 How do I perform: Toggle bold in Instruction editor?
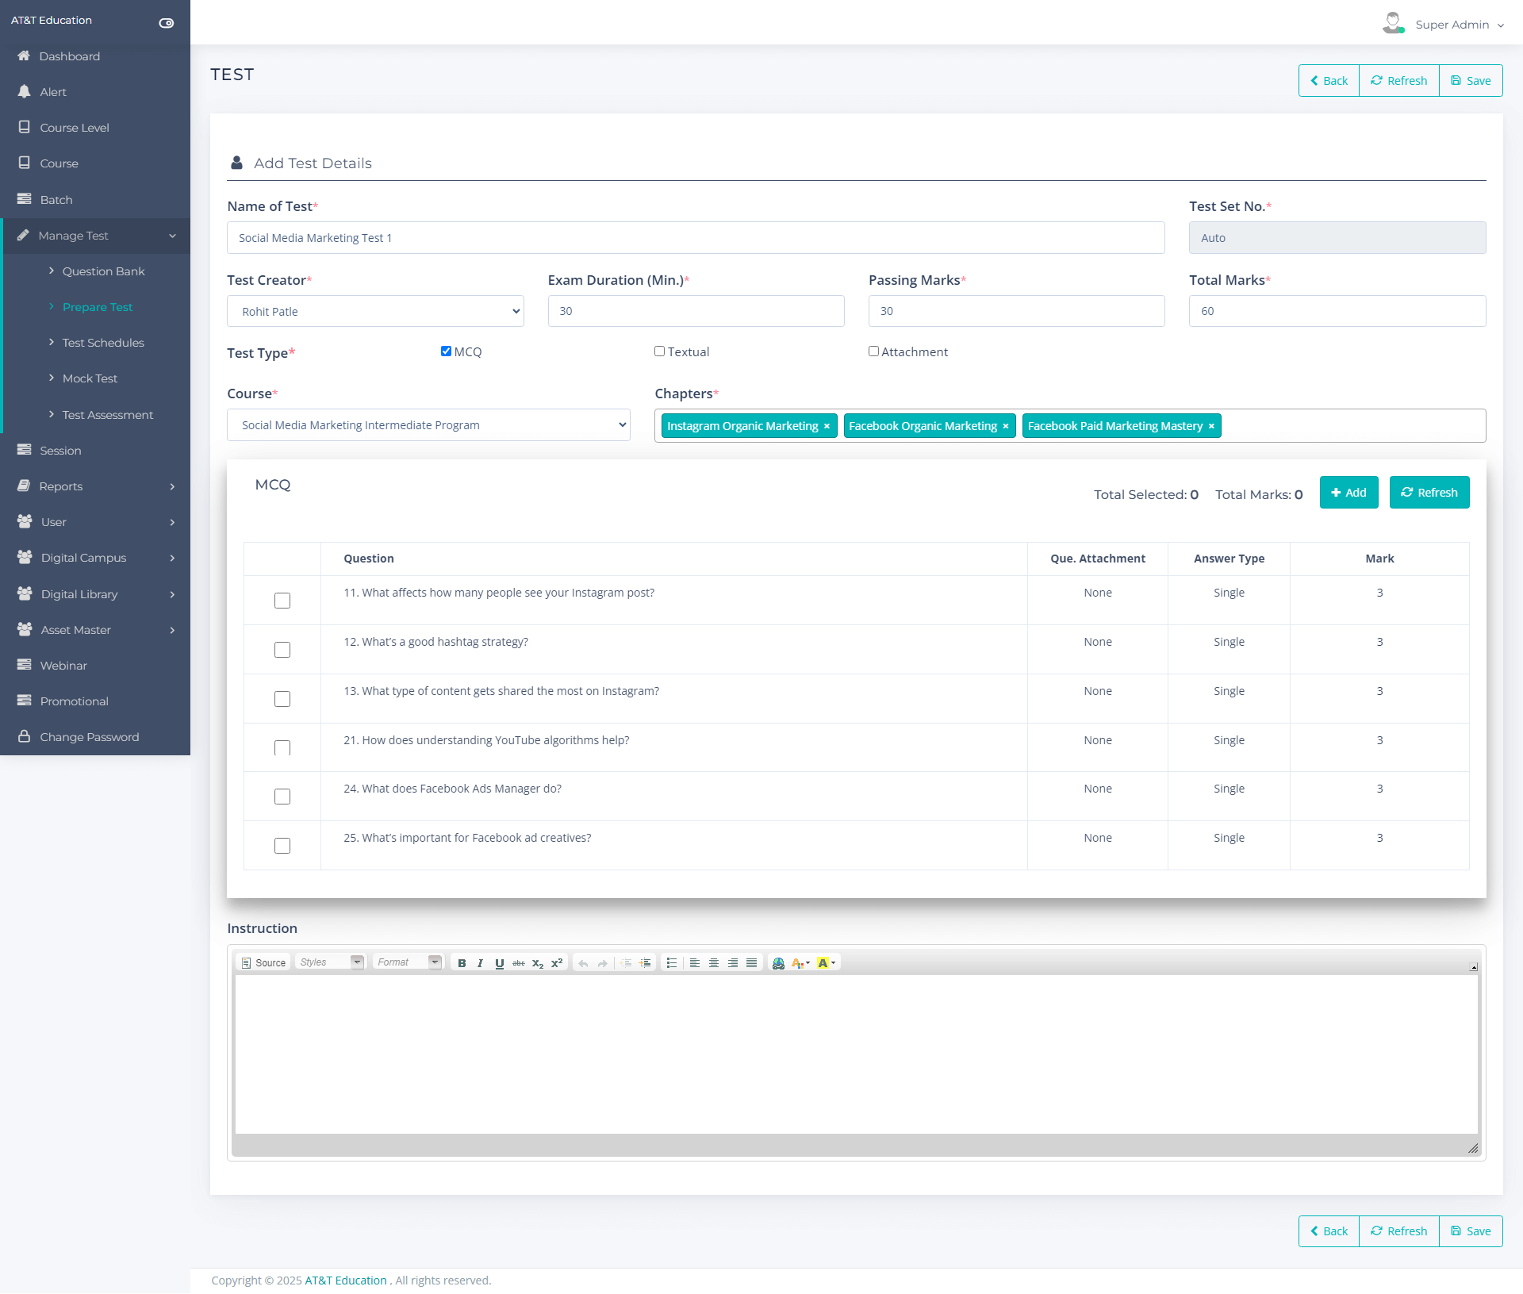pos(462,963)
